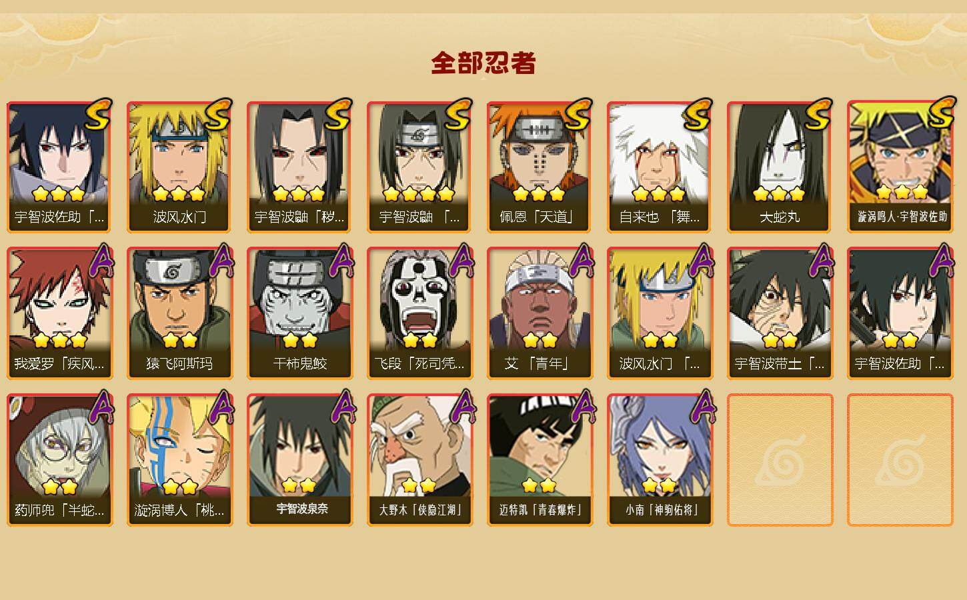Click the first empty ninja slot
The height and width of the screenshot is (600, 967).
pos(780,460)
